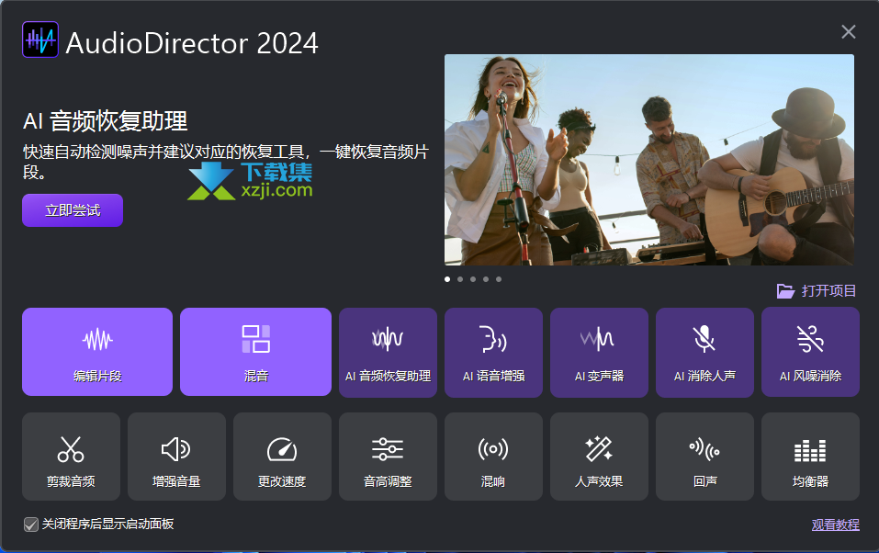Uncheck 关闭程序后显示启动面板 checkbox
Screen dimensions: 879x553
click(x=31, y=525)
